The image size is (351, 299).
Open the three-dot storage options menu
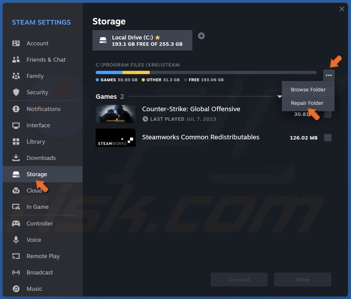click(329, 75)
